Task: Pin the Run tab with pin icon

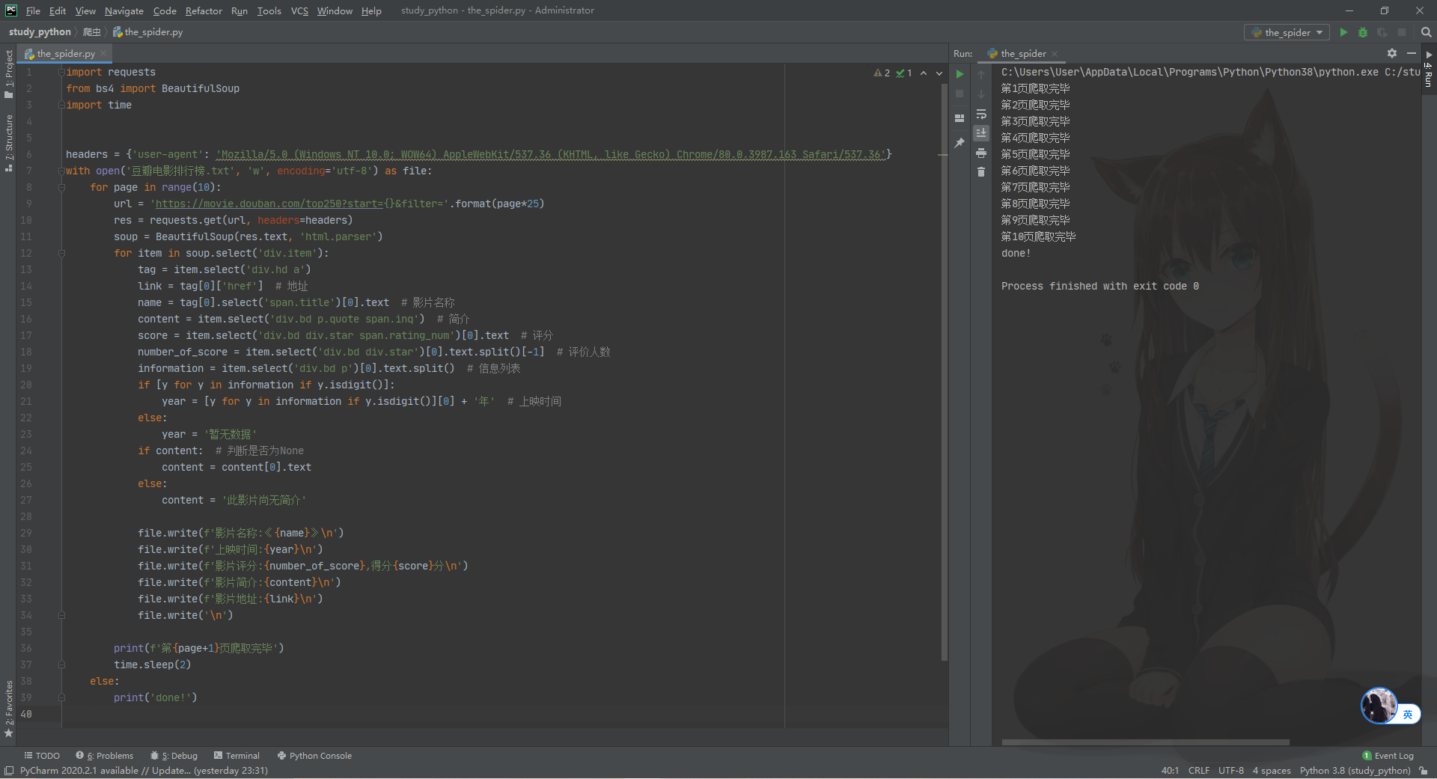Action: pyautogui.click(x=959, y=143)
